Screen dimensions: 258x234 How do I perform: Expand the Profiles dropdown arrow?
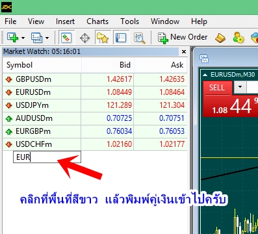coord(47,38)
